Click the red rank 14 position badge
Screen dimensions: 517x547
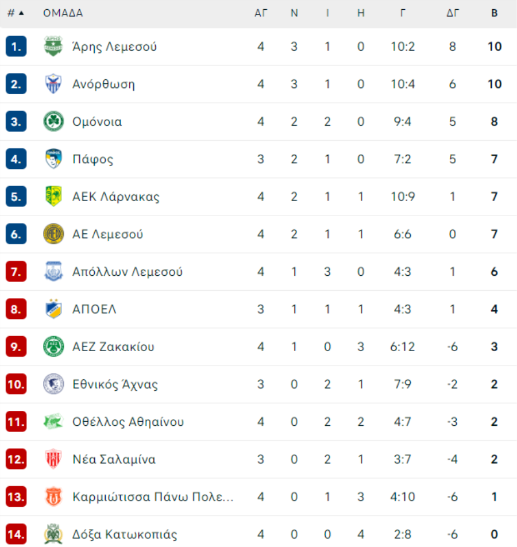(16, 534)
